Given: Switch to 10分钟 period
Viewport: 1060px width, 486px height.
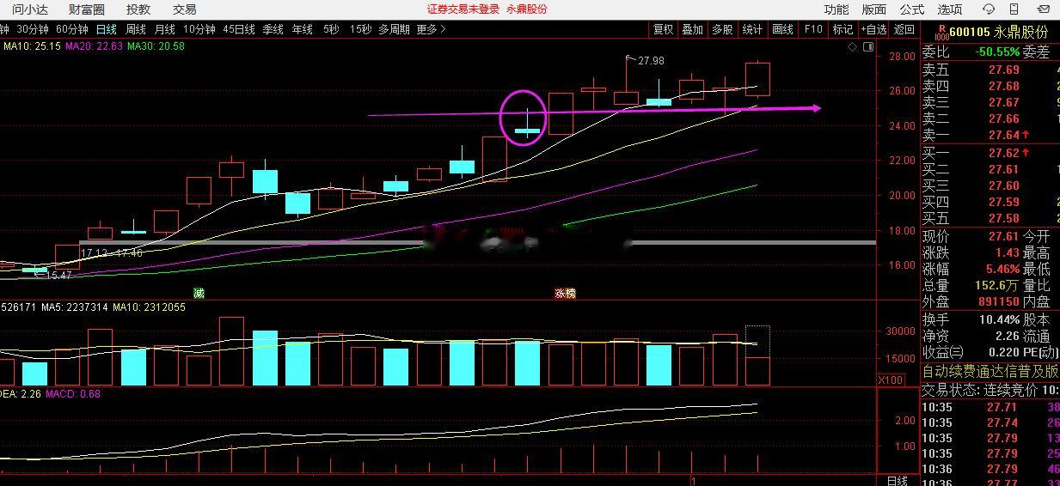Looking at the screenshot, I should (x=199, y=29).
